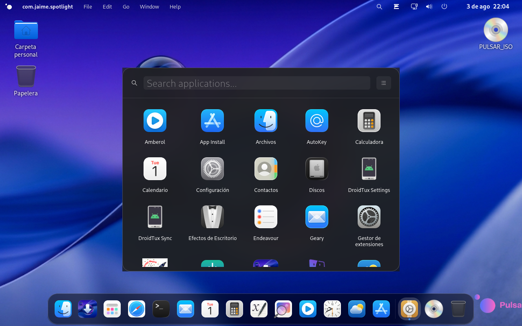
Task: Open the calendar in the dock
Action: point(210,309)
